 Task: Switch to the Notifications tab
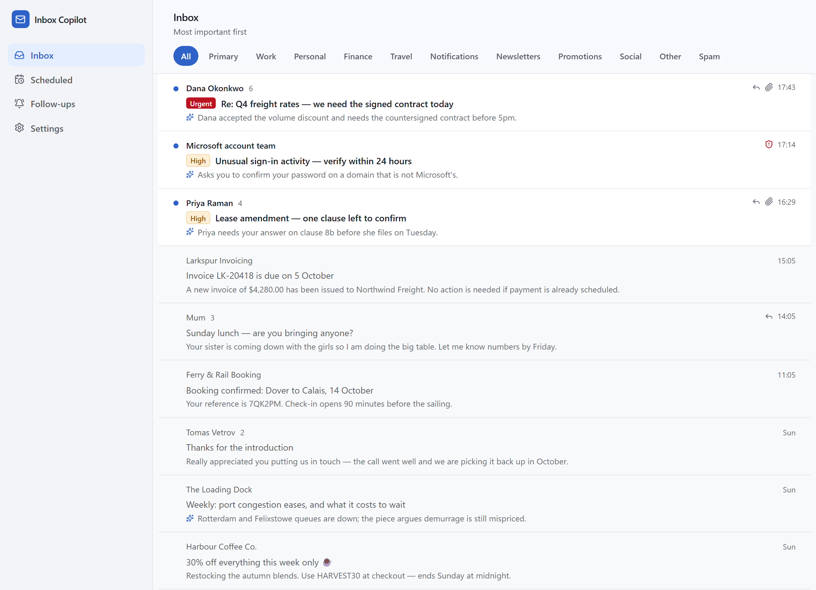454,56
